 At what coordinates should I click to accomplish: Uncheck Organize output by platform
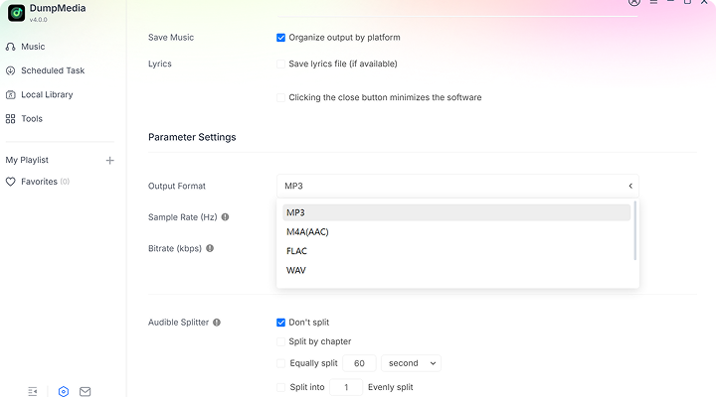click(281, 38)
